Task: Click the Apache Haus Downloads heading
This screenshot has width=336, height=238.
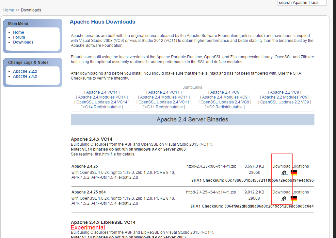Action: point(103,22)
